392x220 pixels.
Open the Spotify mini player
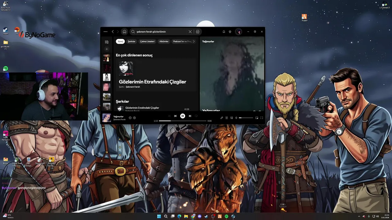coord(257,118)
